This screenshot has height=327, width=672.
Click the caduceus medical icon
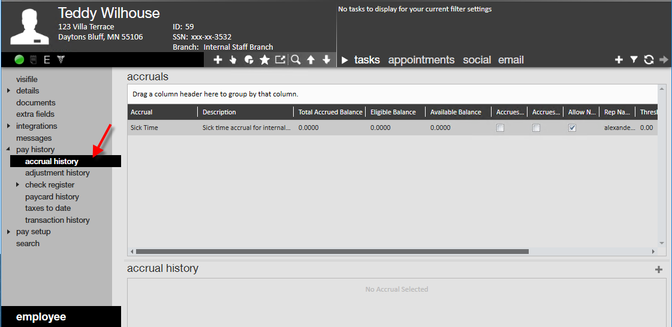61,60
